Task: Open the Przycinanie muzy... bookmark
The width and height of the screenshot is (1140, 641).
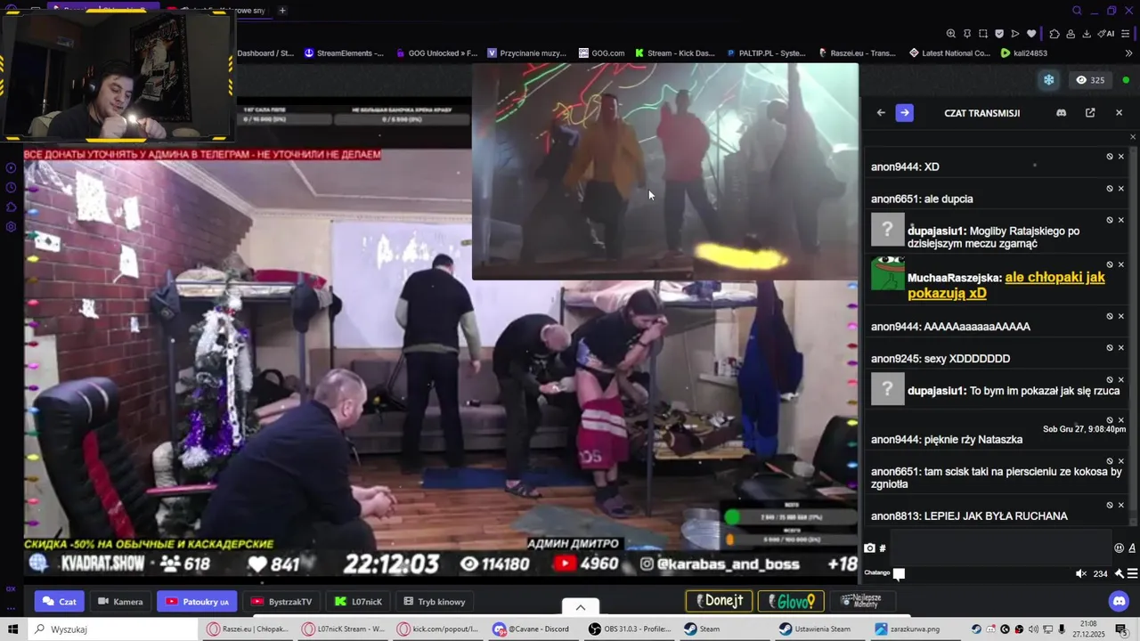Action: click(526, 53)
